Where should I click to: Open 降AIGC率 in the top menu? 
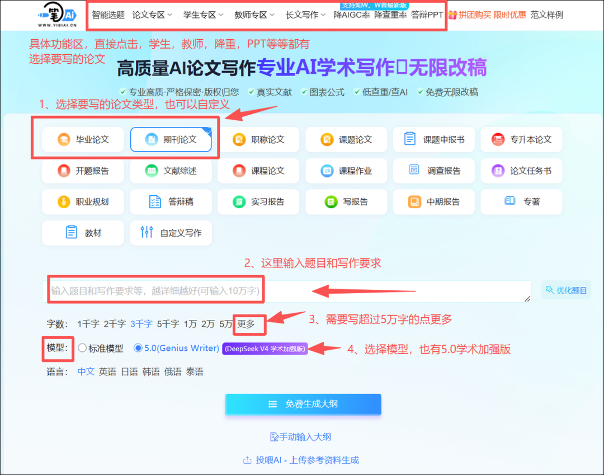351,15
